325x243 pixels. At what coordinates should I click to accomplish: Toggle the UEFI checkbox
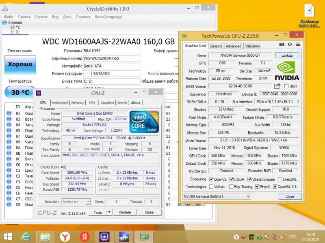coord(286,86)
